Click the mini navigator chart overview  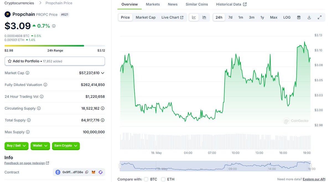click(215, 166)
